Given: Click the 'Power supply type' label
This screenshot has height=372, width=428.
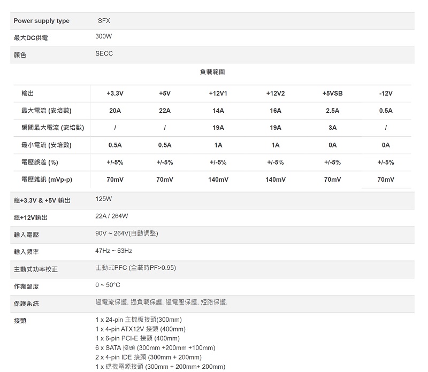Looking at the screenshot, I should 42,21.
